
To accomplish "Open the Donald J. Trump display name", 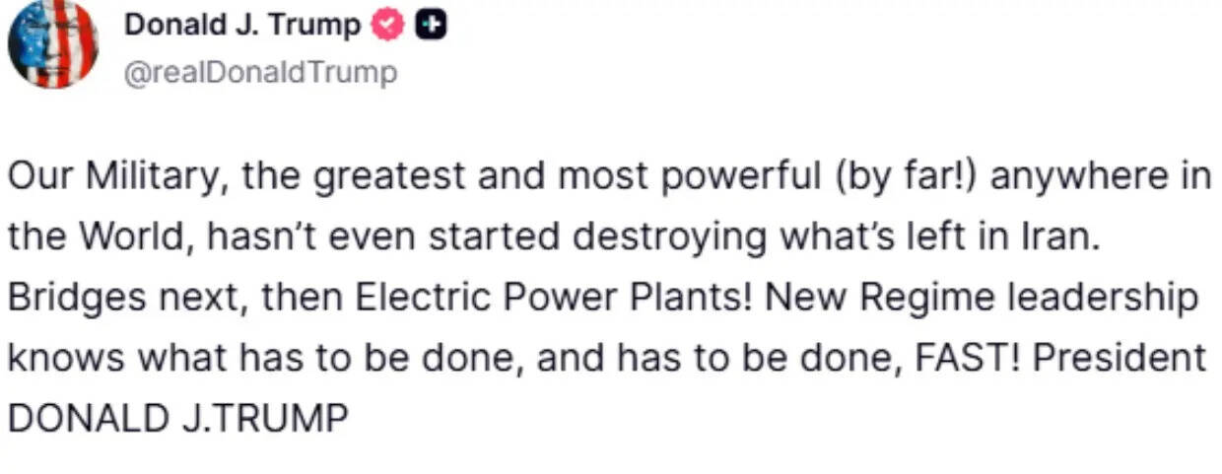I will pyautogui.click(x=242, y=27).
